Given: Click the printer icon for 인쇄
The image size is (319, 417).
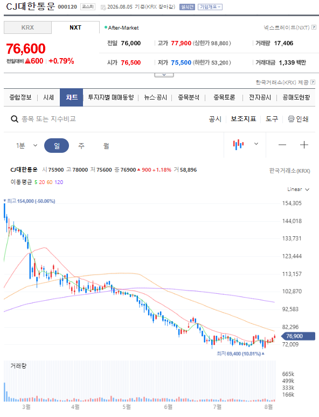Looking at the screenshot, I should (x=291, y=119).
